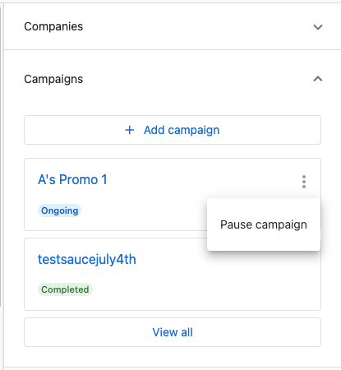The height and width of the screenshot is (370, 341).
Task: Open the A's Promo 1 three-dot menu
Action: click(304, 182)
